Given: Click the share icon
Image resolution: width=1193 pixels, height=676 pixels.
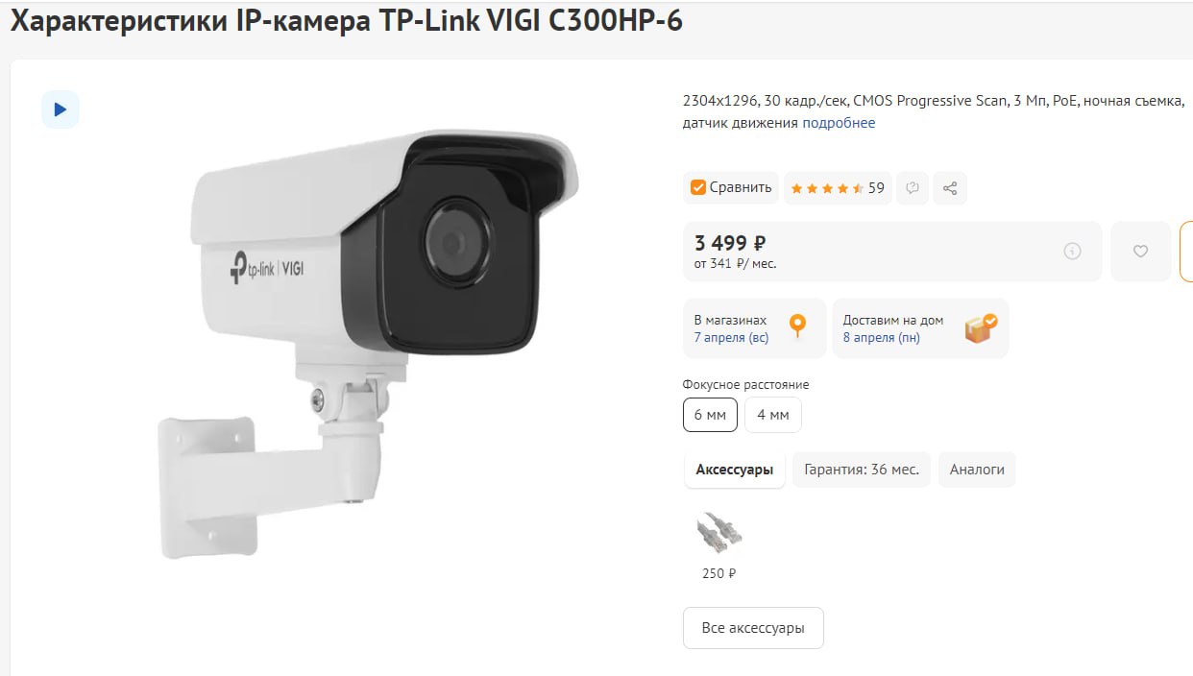Looking at the screenshot, I should pyautogui.click(x=950, y=188).
